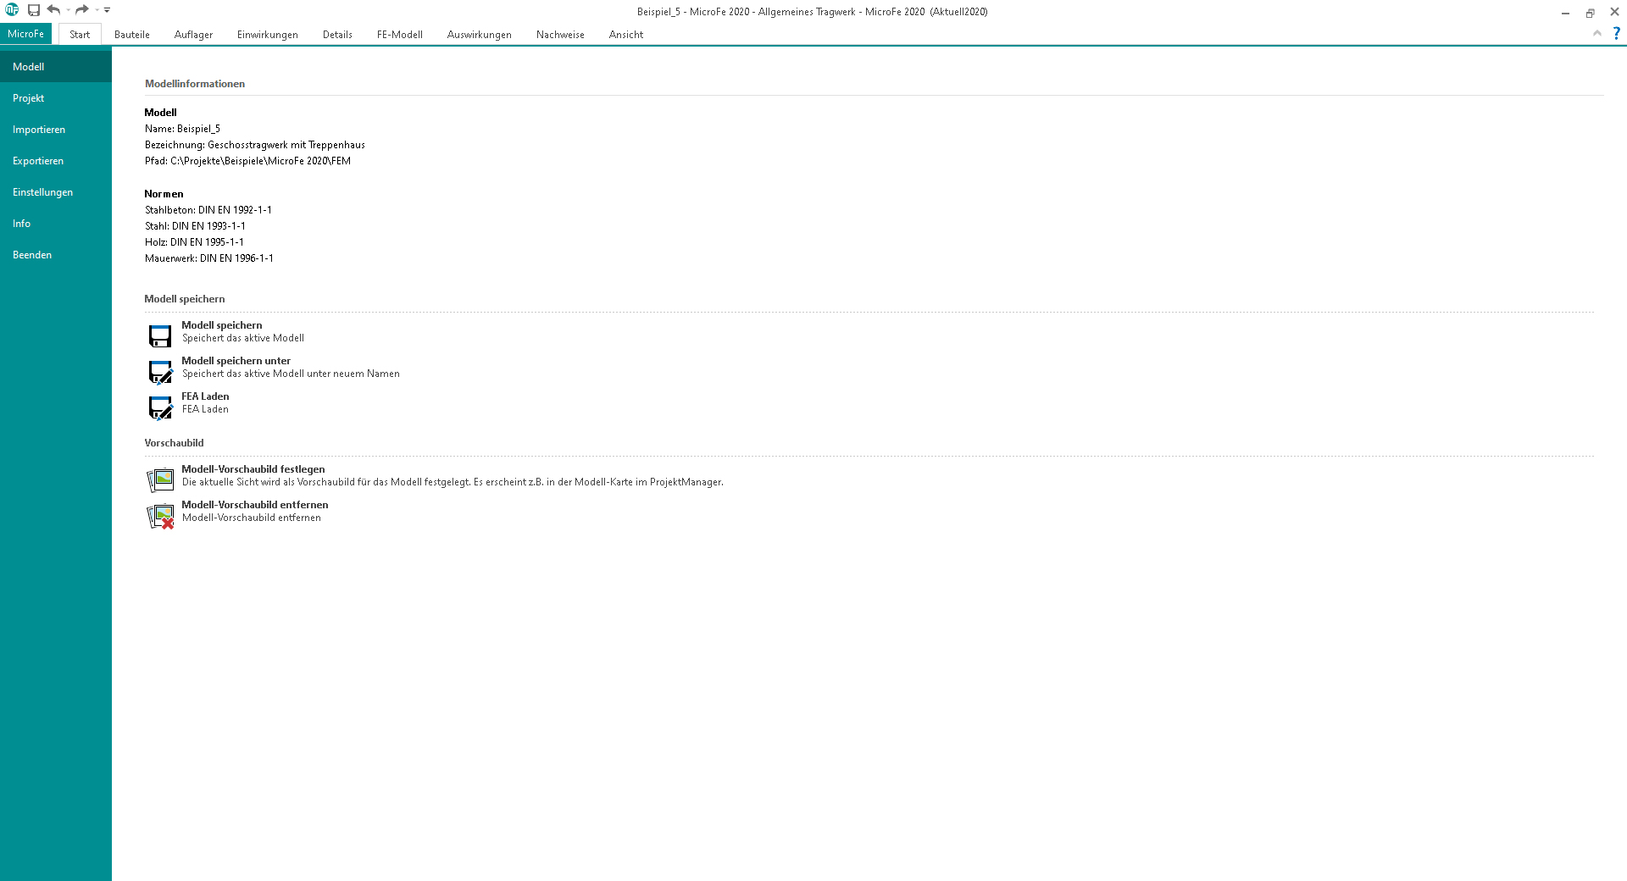Restore down the MicroFe window

point(1590,12)
